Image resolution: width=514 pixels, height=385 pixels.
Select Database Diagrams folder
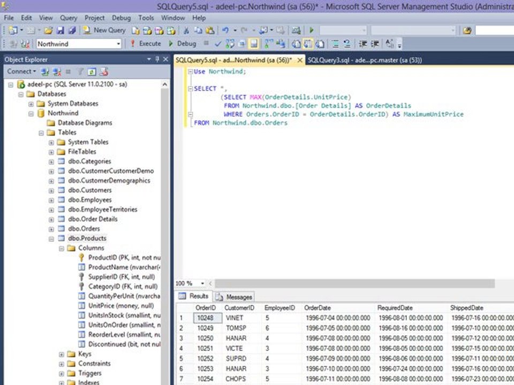(x=85, y=123)
